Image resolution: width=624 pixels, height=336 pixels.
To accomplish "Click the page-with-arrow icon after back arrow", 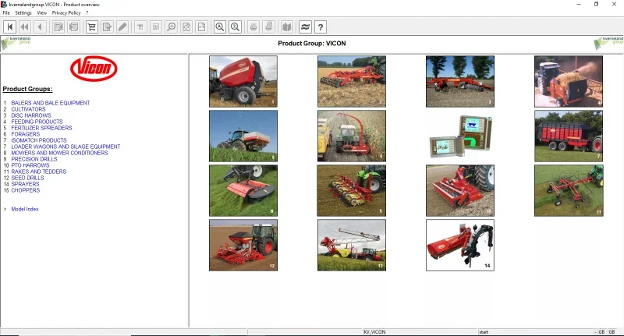I will [x=58, y=27].
